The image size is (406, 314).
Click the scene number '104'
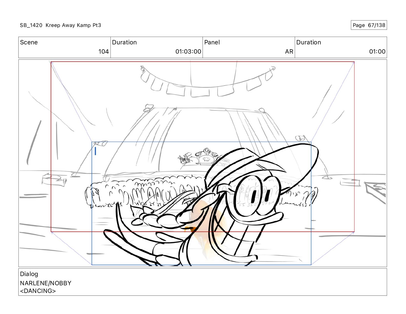pos(104,52)
